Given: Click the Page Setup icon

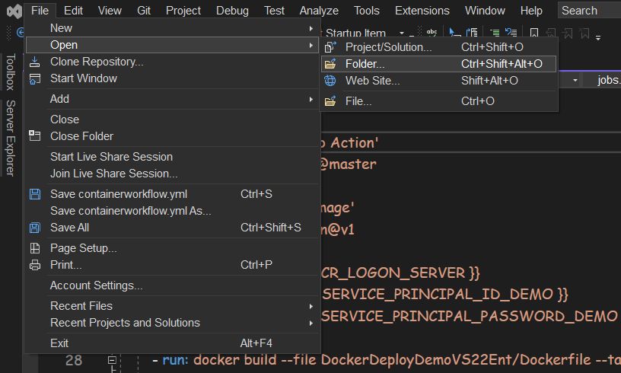Looking at the screenshot, I should tap(34, 248).
